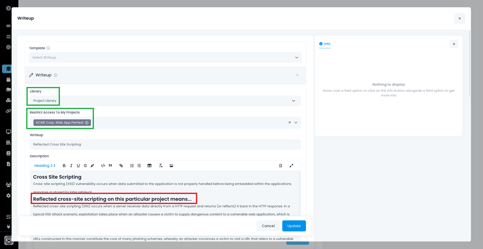This screenshot has height=249, width=483.
Task: Toggle underline formatting
Action: 78,166
